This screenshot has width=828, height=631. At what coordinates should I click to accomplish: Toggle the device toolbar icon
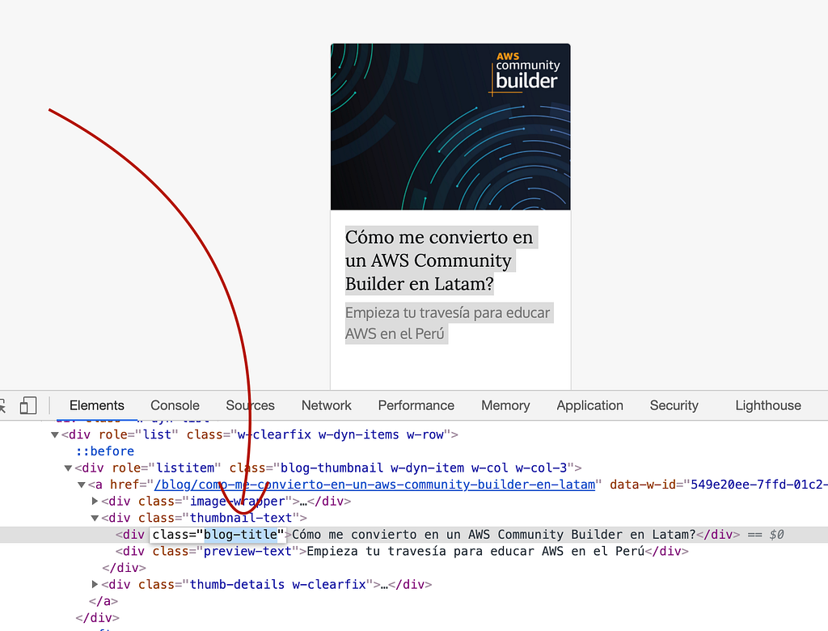pyautogui.click(x=28, y=405)
